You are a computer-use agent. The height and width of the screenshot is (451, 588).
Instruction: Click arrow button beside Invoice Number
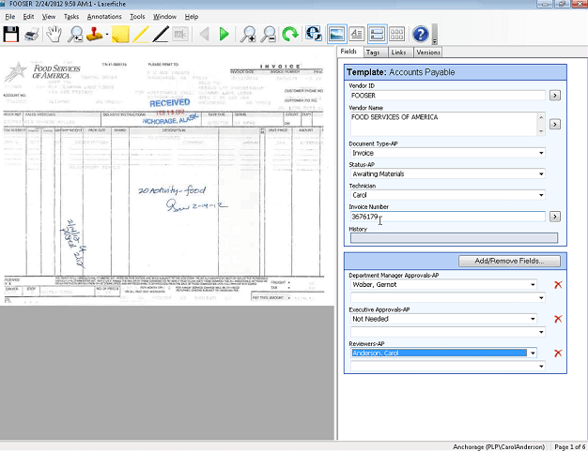(x=555, y=217)
